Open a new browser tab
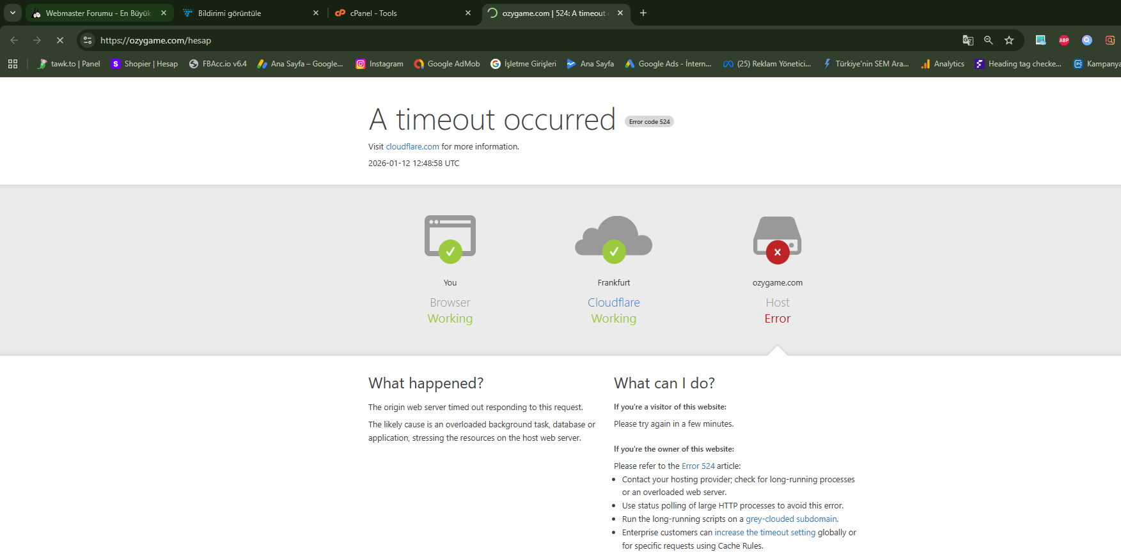This screenshot has width=1121, height=557. pos(643,13)
